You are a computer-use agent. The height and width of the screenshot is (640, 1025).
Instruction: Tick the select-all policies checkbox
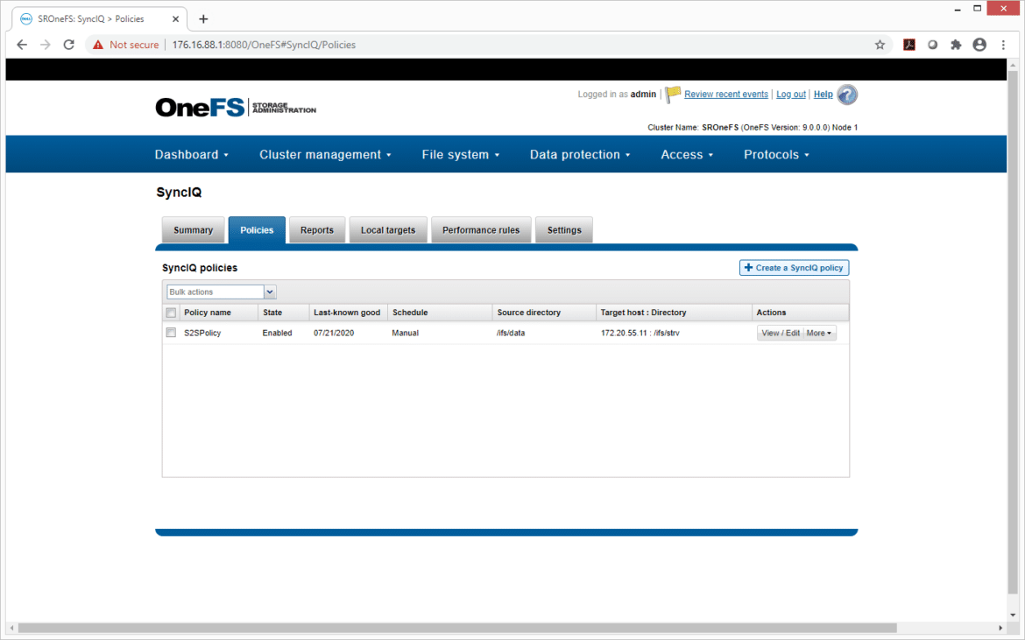tap(171, 313)
